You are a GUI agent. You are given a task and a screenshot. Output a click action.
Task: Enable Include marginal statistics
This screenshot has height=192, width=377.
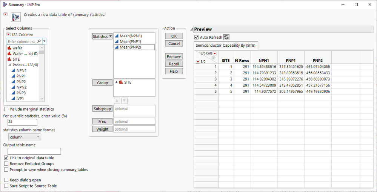(x=6, y=109)
